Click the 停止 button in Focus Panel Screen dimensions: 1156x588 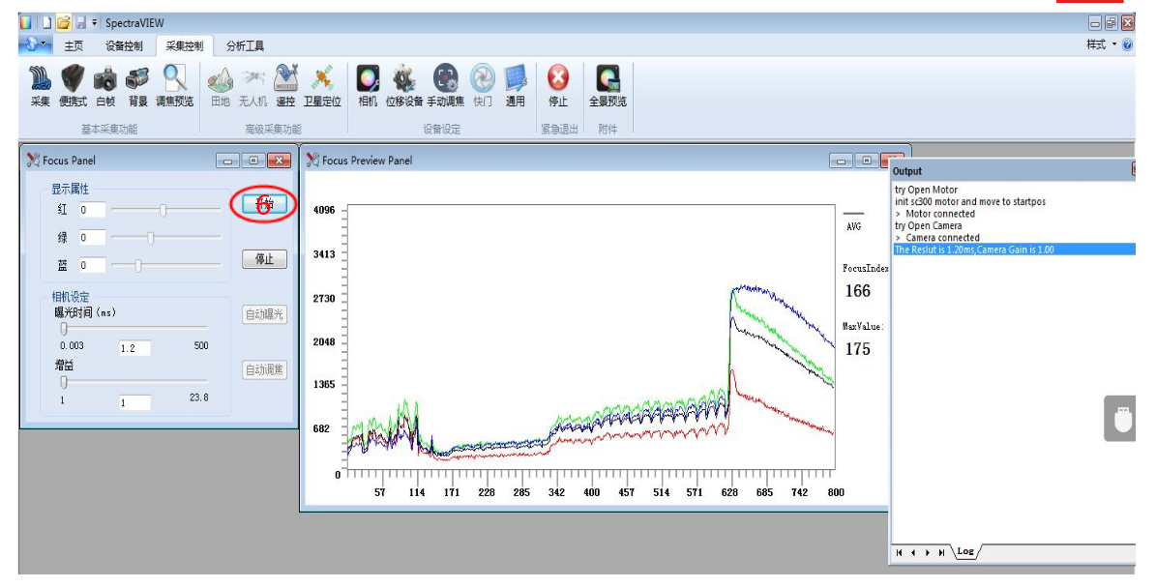264,259
